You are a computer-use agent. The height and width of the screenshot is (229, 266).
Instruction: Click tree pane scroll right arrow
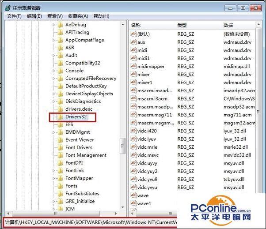coord(116,214)
